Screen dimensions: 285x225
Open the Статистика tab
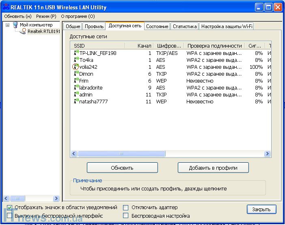185,26
